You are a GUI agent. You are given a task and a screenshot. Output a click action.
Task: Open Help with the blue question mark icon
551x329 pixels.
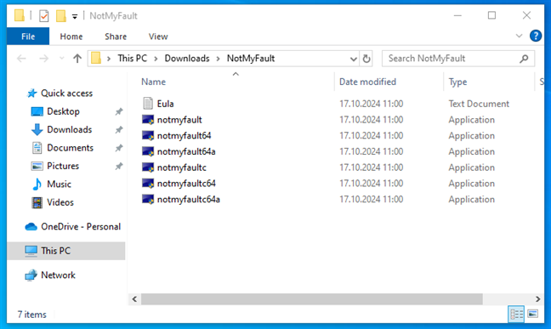[x=535, y=36]
